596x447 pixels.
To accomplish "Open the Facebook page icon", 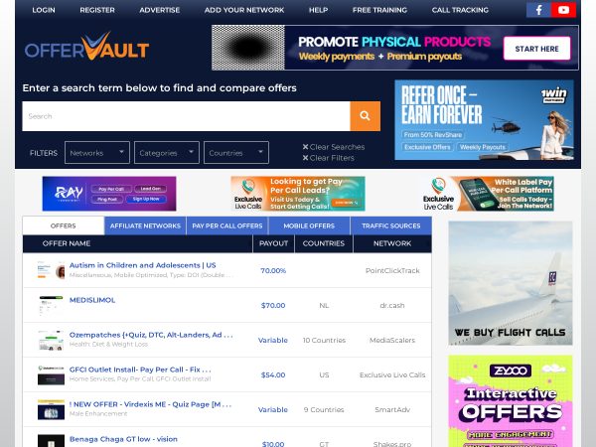I will (x=538, y=10).
